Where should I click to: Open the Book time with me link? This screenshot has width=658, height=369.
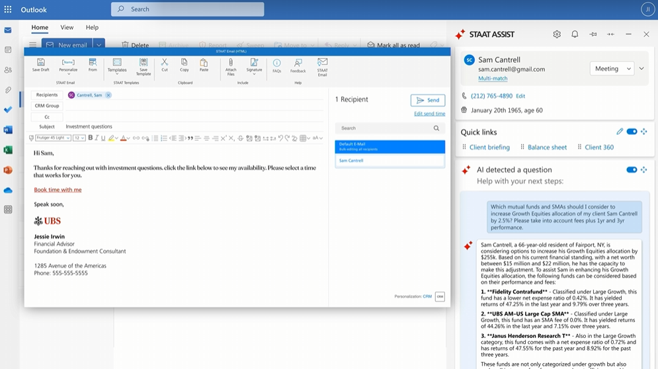tap(58, 190)
